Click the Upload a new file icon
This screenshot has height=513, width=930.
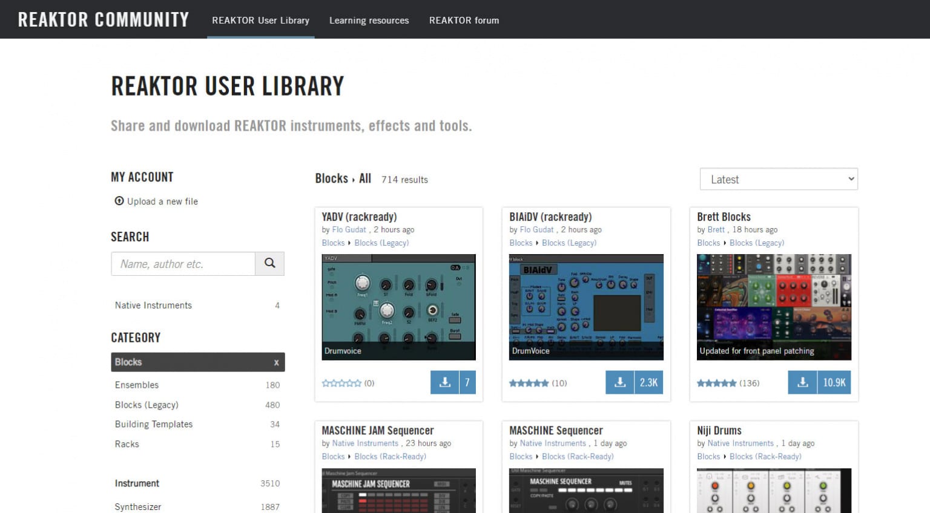tap(119, 201)
